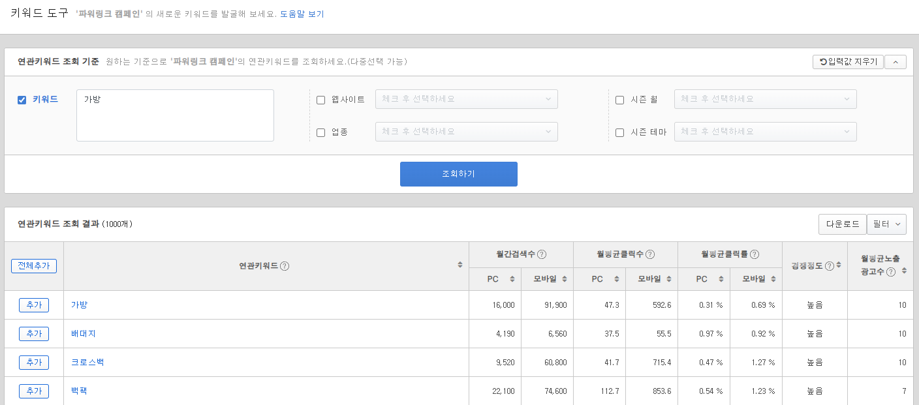
Task: Open the 시즌 테마 dropdown
Action: click(x=765, y=131)
